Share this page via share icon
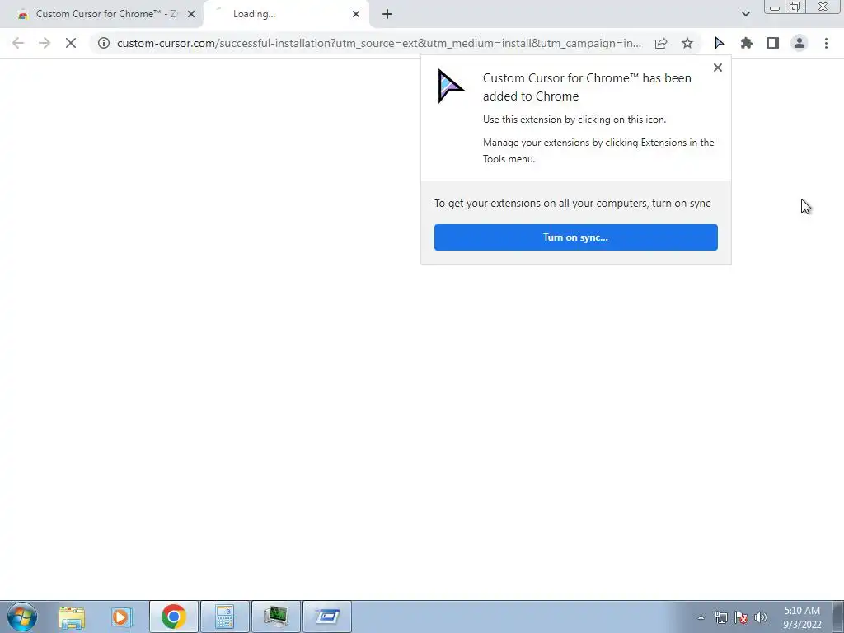 click(661, 43)
